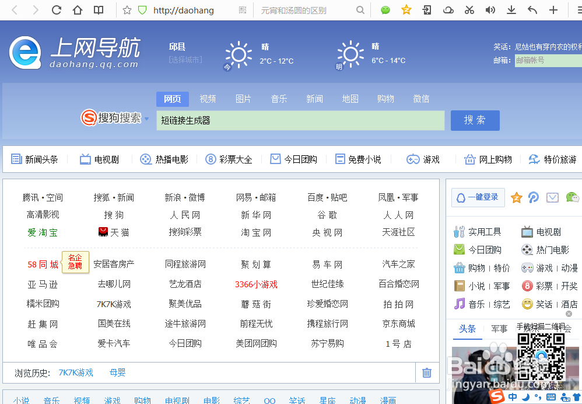Click the browser back arrow
This screenshot has height=404, width=582.
pos(15,10)
